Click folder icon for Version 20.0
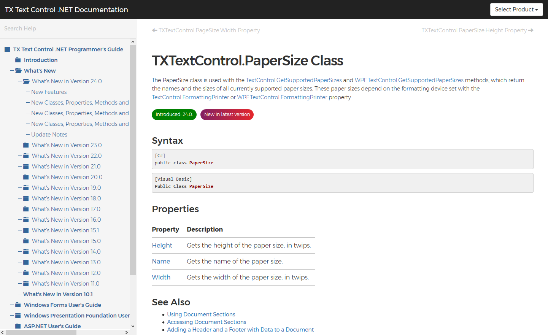 pos(26,177)
